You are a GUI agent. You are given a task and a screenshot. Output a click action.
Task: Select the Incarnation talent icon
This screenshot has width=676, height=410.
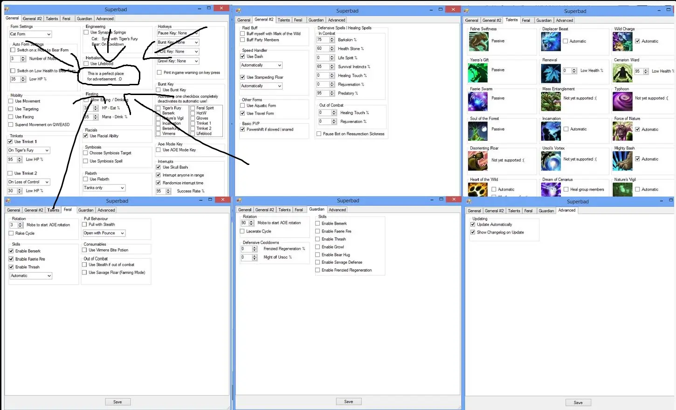tap(551, 131)
